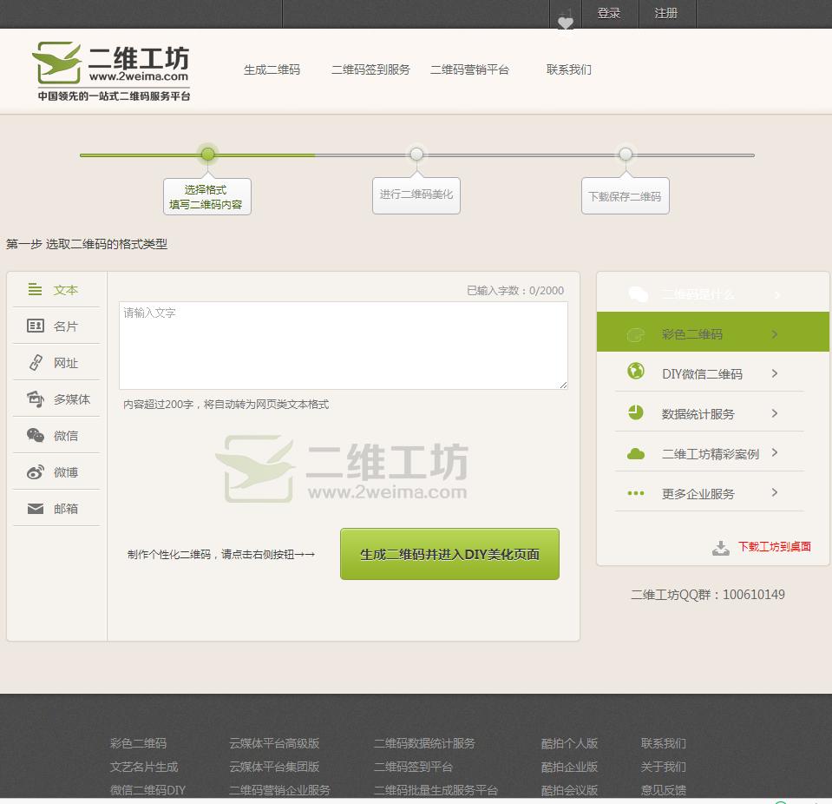832x804 pixels.
Task: Open footer link 酷拍个人版
Action: click(x=569, y=743)
